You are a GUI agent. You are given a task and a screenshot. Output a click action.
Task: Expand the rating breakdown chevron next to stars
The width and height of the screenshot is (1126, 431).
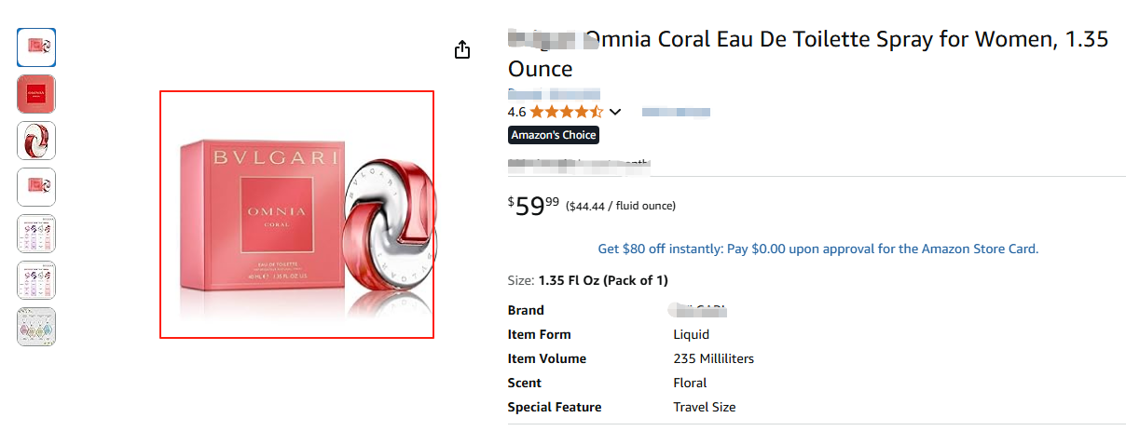click(x=615, y=113)
